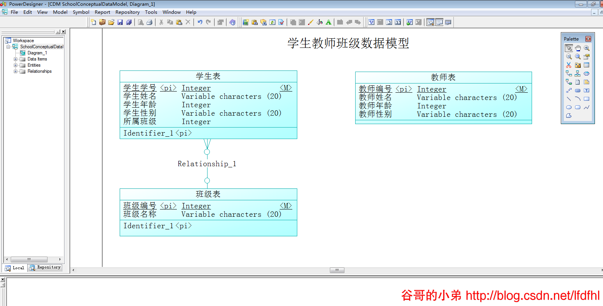Choose the Relationship tool in the Palette
603x306 pixels.
(x=569, y=74)
